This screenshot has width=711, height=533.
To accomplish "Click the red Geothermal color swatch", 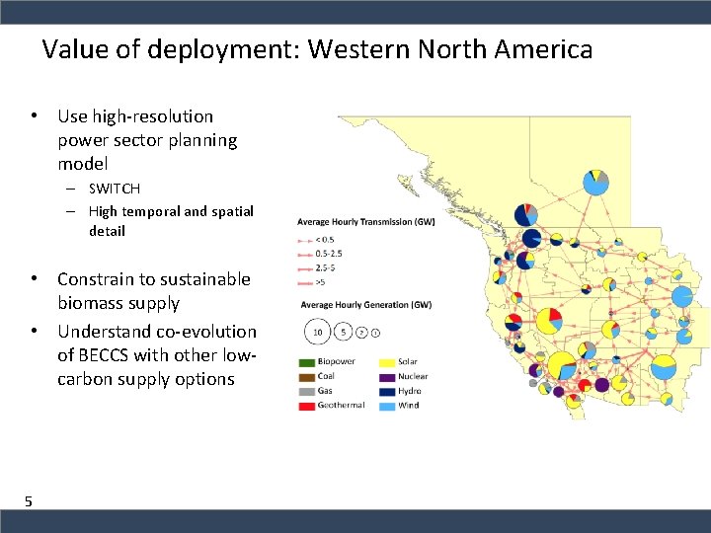I will click(x=306, y=406).
